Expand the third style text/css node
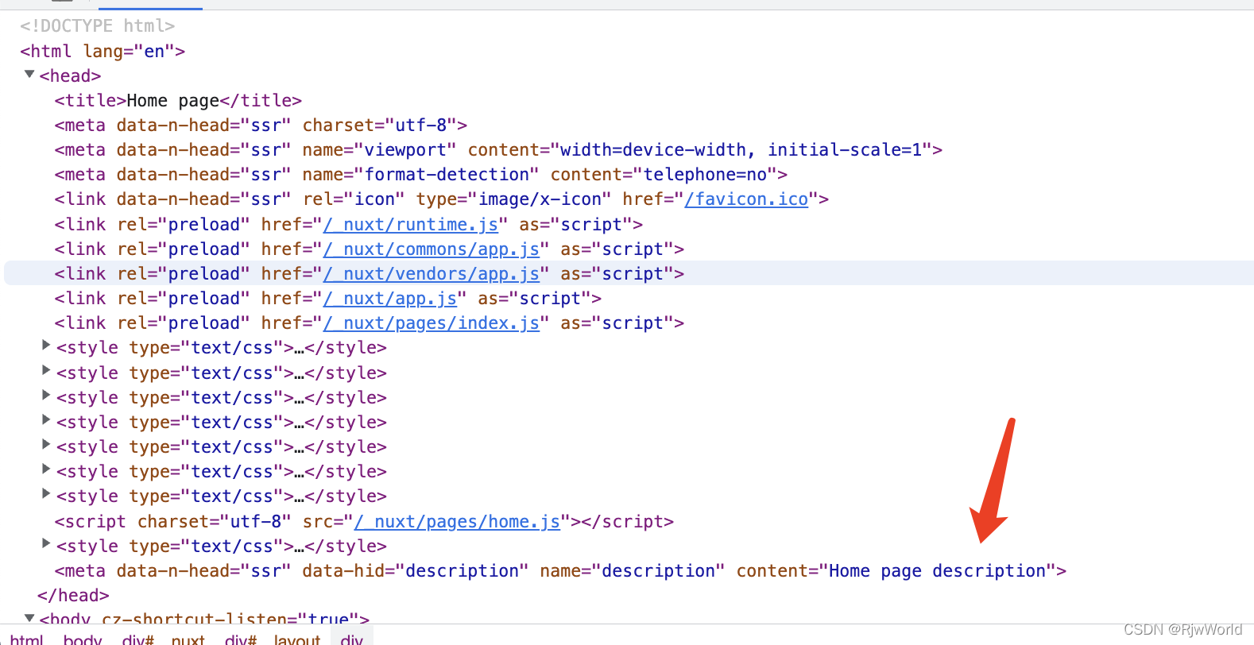Screen dimensions: 1254x645 point(46,395)
